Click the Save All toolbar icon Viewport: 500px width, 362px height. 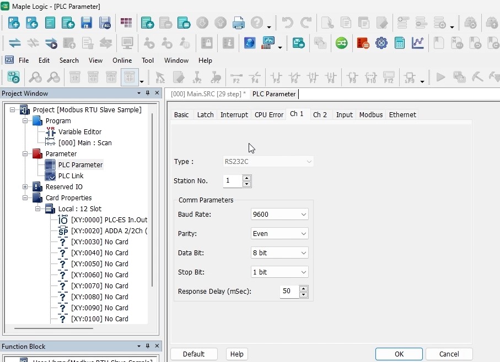coord(105,23)
